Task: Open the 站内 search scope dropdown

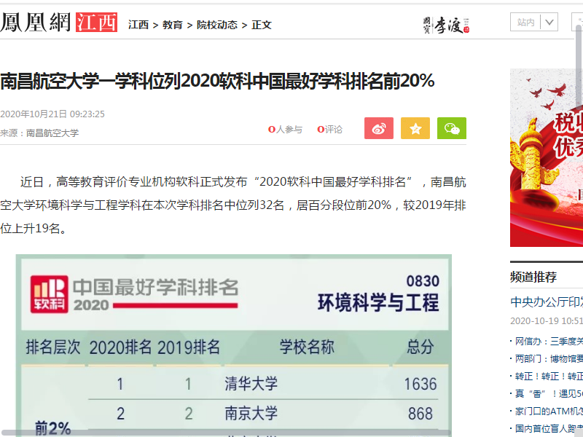Action: tap(533, 23)
